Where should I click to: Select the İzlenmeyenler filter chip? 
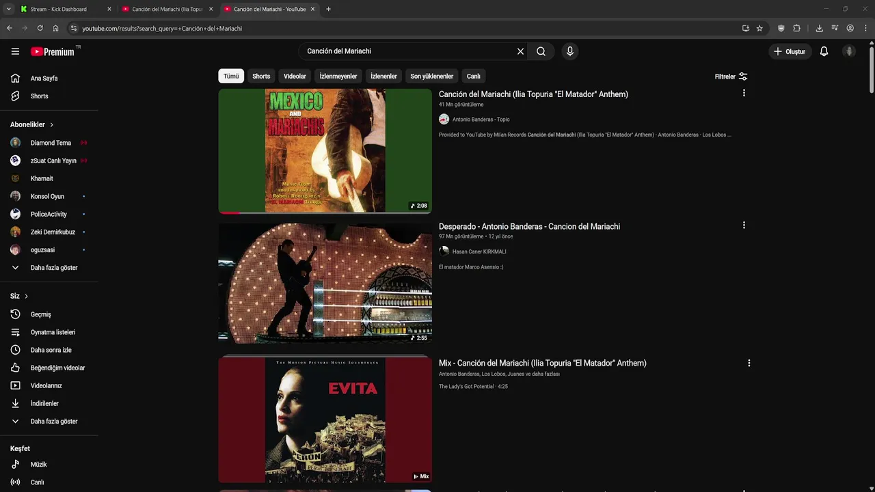click(338, 76)
